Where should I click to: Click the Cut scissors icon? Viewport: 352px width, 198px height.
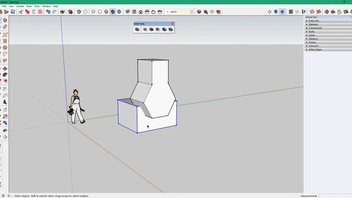click(x=21, y=12)
